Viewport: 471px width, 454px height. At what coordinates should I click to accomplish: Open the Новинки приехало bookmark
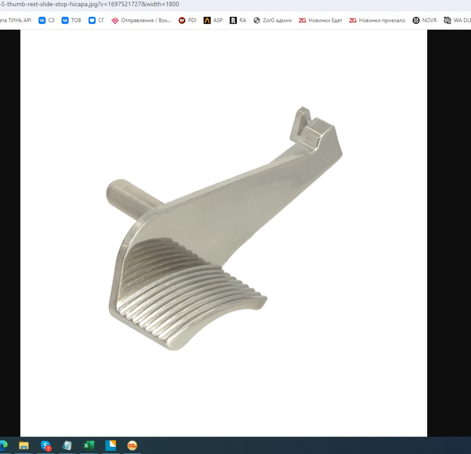tap(377, 20)
